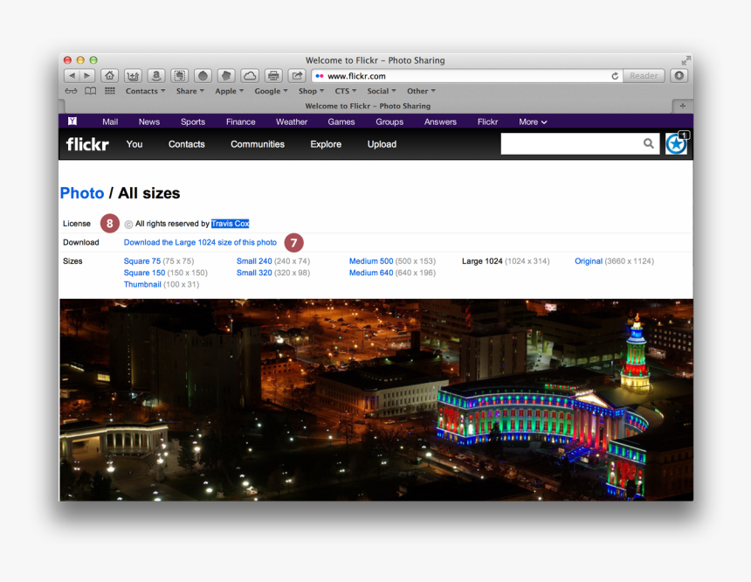The image size is (751, 582).
Task: Open the Communities menu
Action: tap(258, 144)
